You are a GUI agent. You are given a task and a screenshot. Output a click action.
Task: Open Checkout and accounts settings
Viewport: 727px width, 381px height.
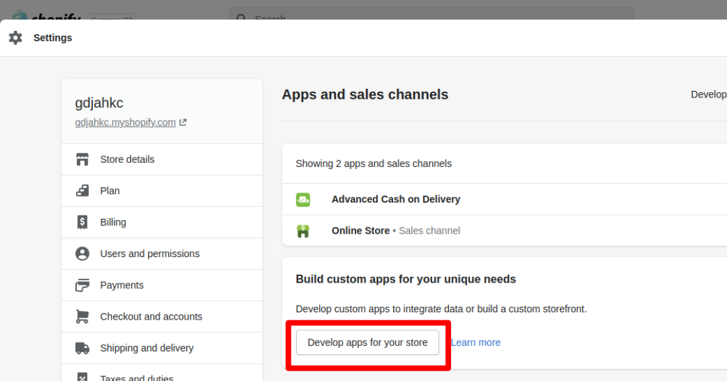[x=162, y=317]
